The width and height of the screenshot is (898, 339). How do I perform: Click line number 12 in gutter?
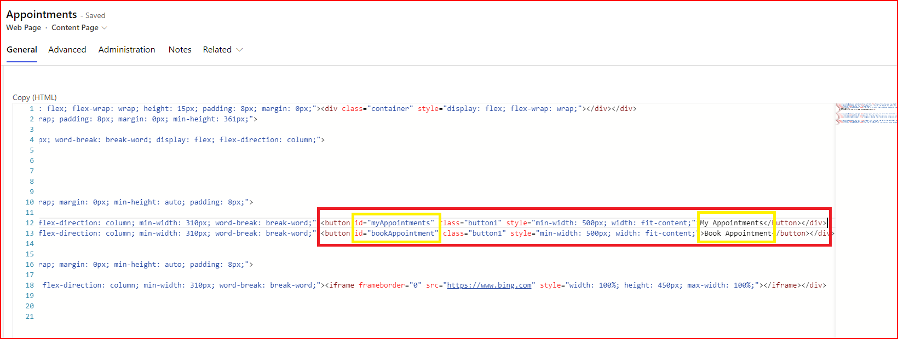[x=30, y=223]
